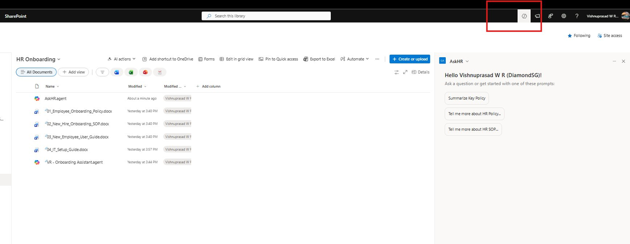Screen dimensions: 630x244
Task: Open 03_New_Employee_User_Guide.docx
Action: [x=77, y=136]
